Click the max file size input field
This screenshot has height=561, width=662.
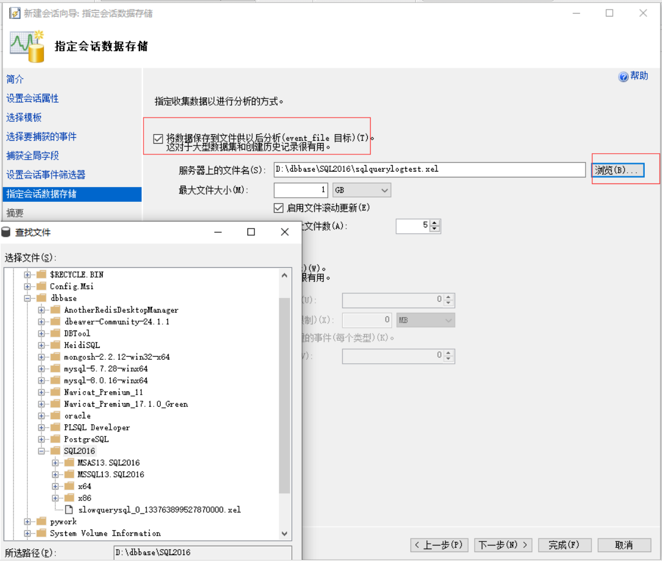point(301,190)
